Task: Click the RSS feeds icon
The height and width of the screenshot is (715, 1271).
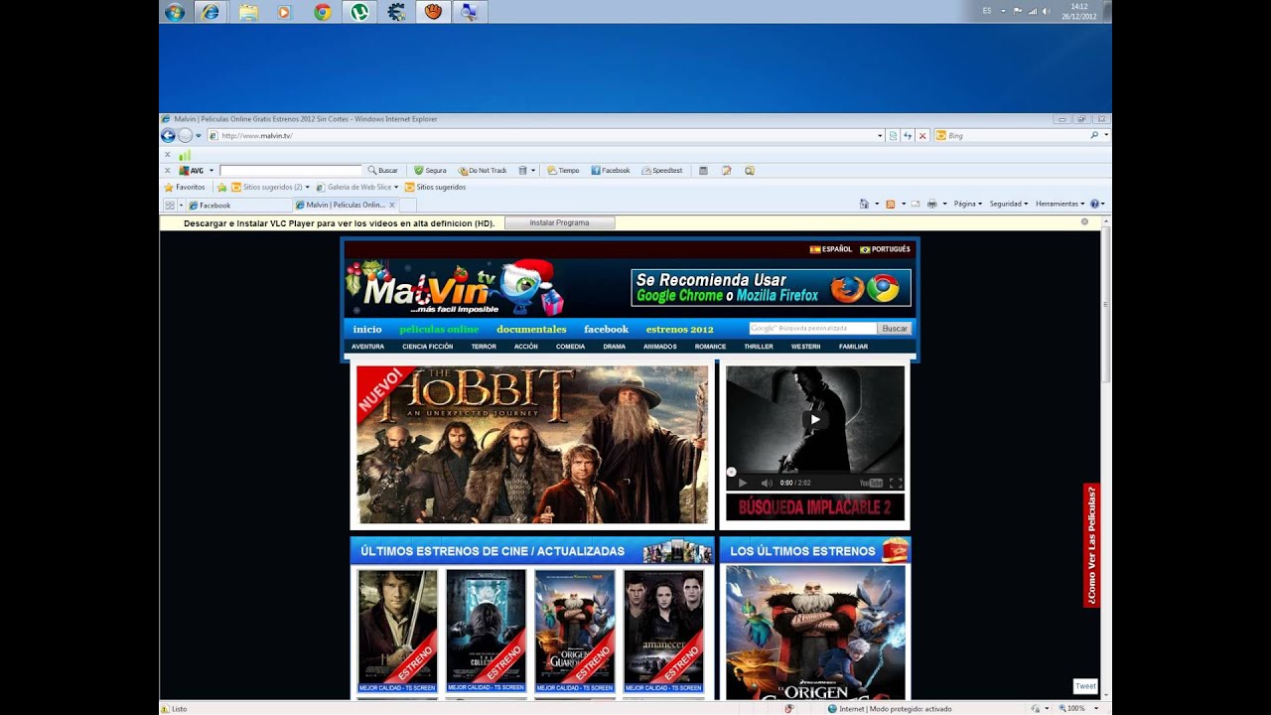Action: pos(890,204)
